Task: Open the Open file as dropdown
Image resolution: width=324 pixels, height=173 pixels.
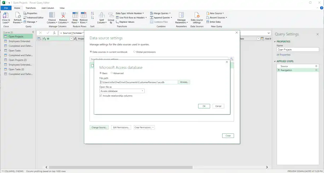Action: 122,91
